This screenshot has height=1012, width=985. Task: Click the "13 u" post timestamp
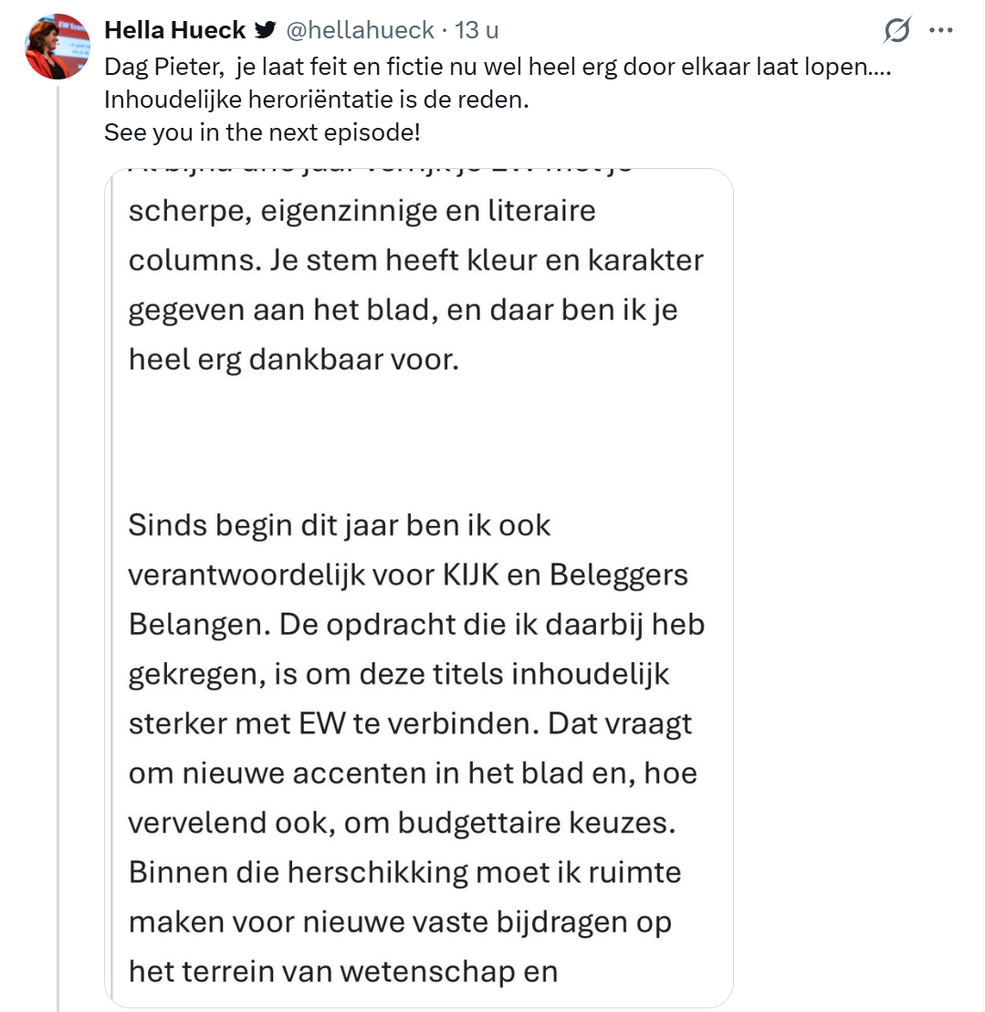[477, 30]
